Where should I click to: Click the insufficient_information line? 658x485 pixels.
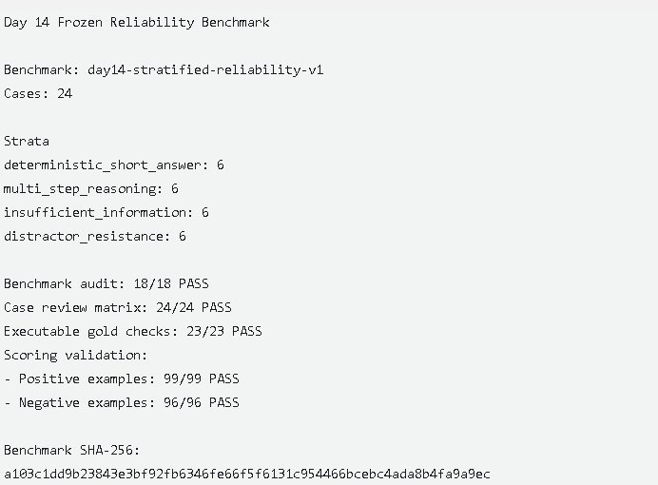pyautogui.click(x=106, y=212)
